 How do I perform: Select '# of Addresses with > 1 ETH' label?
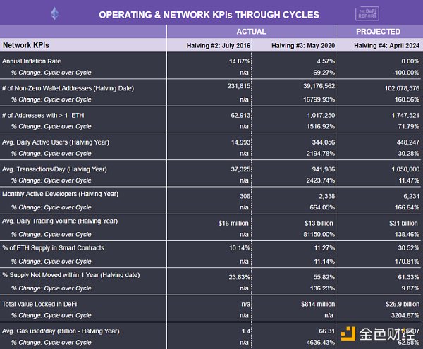pyautogui.click(x=43, y=115)
